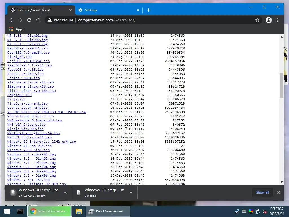Download TinyCore-current.iso

coord(27,103)
